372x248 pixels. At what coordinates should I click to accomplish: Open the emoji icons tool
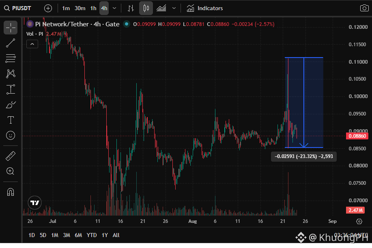click(11, 135)
